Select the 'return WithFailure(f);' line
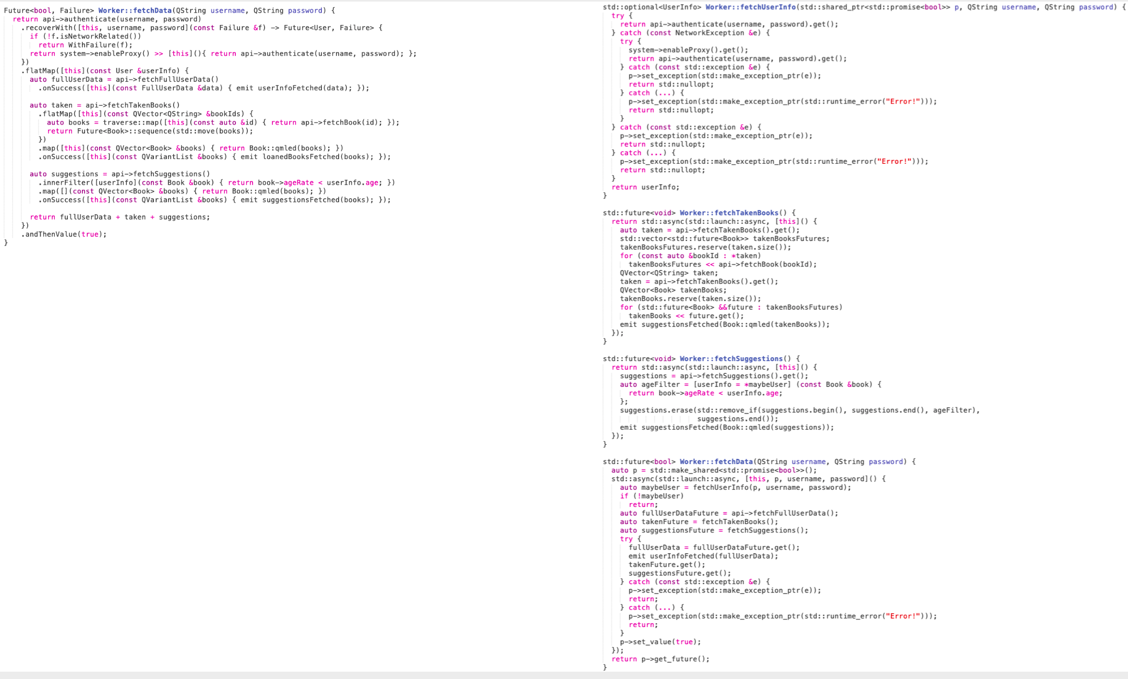 pyautogui.click(x=86, y=45)
